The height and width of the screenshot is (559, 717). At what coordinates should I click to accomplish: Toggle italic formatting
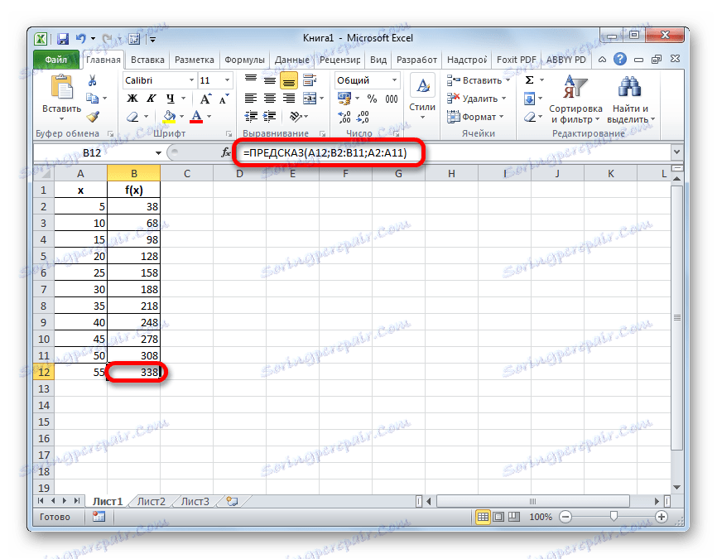pyautogui.click(x=150, y=97)
